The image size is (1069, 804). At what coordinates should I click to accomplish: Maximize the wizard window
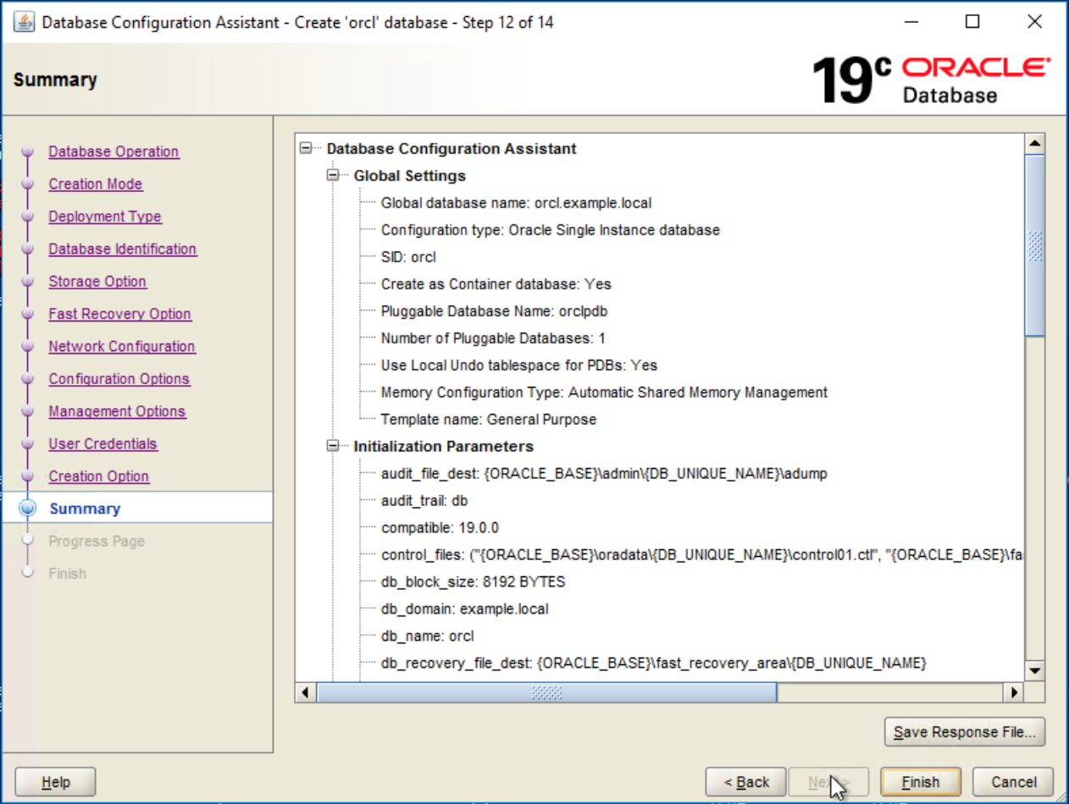click(972, 22)
